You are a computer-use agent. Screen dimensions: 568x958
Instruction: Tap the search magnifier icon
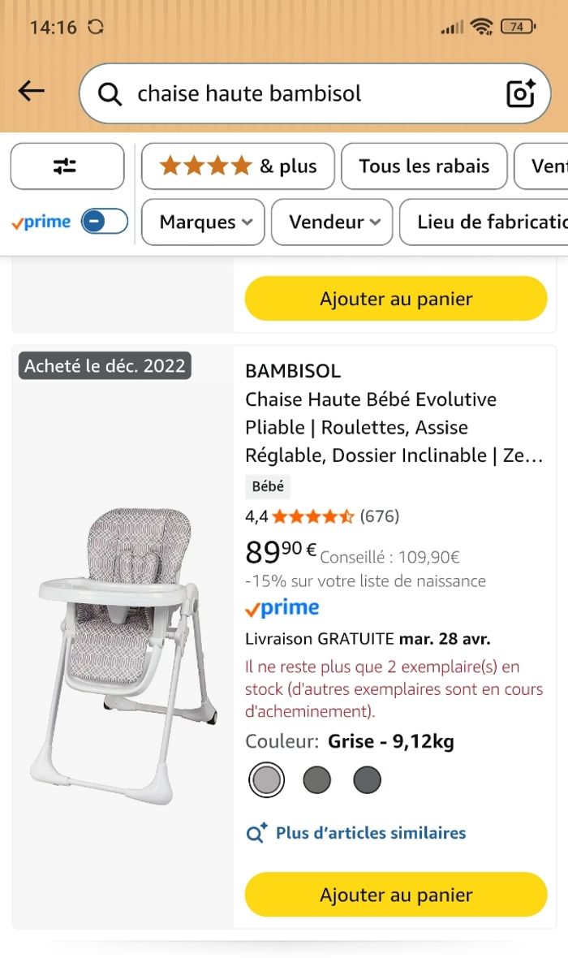(110, 94)
